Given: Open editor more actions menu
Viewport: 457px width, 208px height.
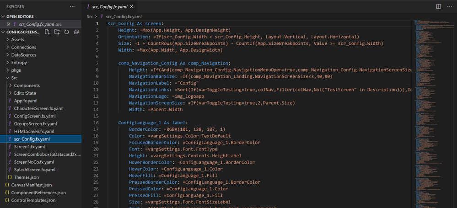Looking at the screenshot, I should point(449,6).
